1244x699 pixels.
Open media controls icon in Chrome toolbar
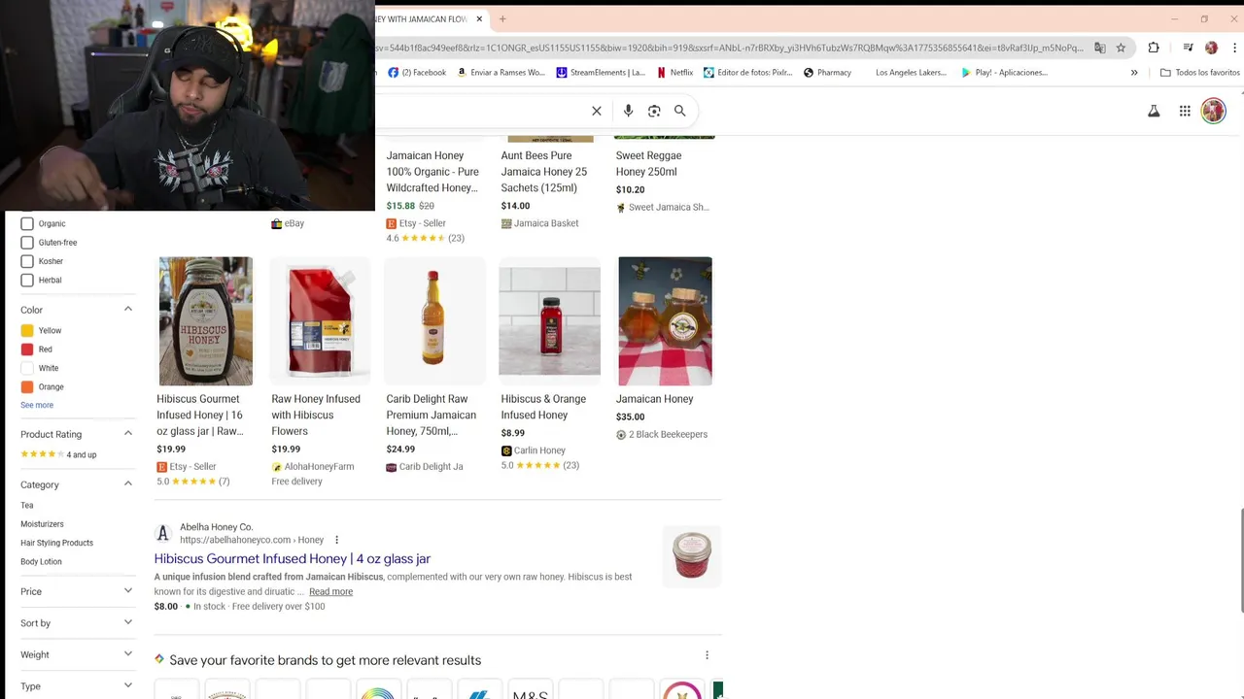(1188, 48)
